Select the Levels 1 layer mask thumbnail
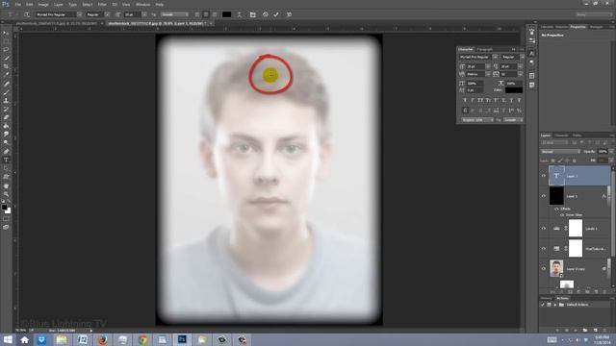Screen dimensions: 616x346 [x=576, y=229]
